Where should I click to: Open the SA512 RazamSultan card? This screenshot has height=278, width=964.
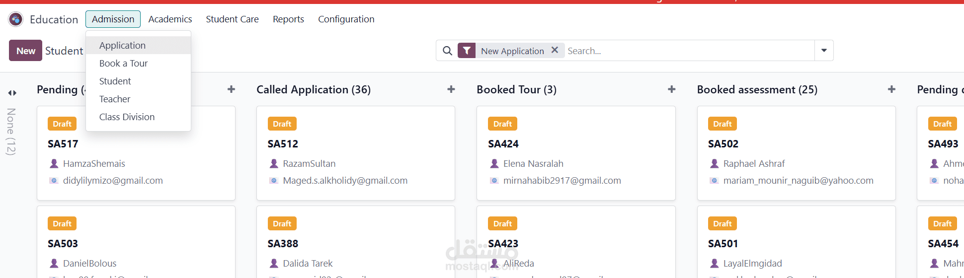pyautogui.click(x=356, y=153)
